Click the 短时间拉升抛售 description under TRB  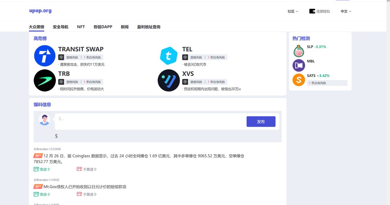(81, 89)
